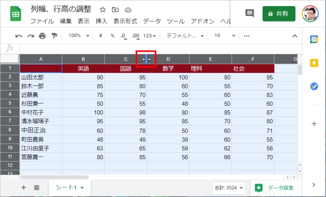This screenshot has height=197, width=326.
Task: Click the scroll right arrow
Action: (294, 177)
